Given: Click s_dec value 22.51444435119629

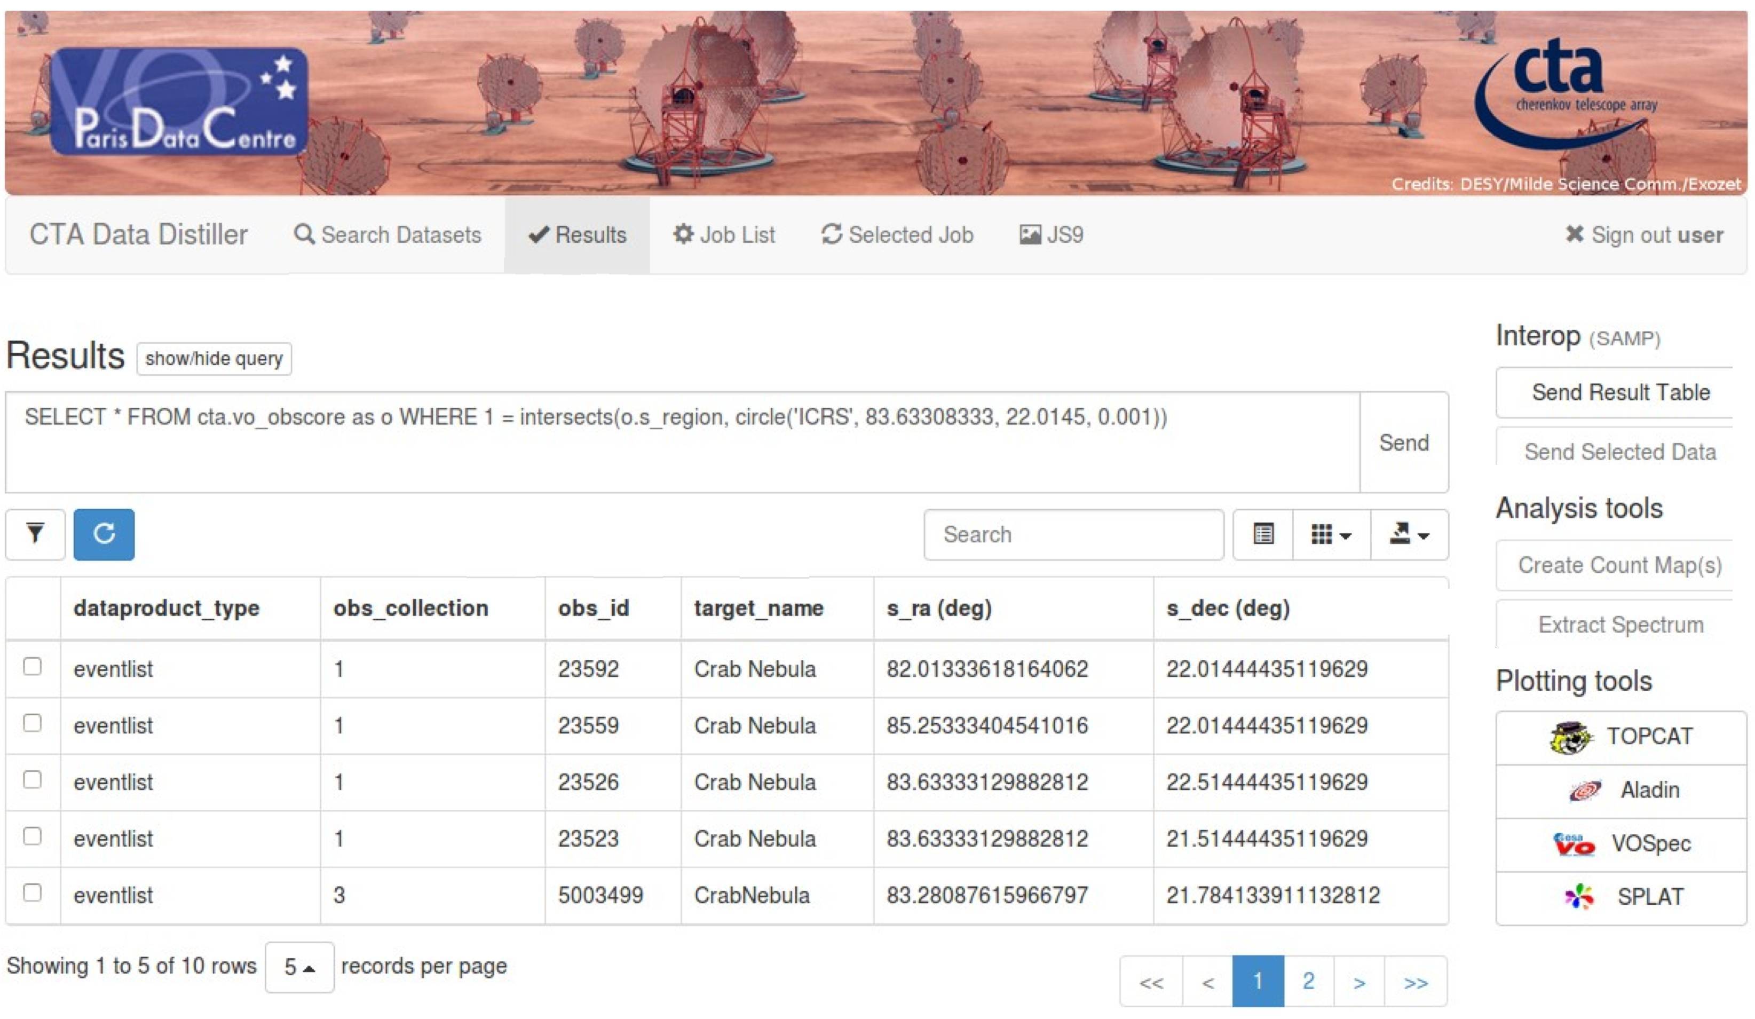Looking at the screenshot, I should pyautogui.click(x=1267, y=783).
